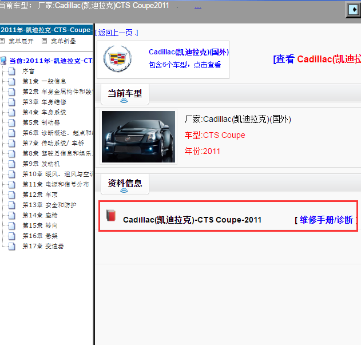Image resolution: width=361 pixels, height=345 pixels.
Task: Open 第1章 一般信息
Action: (44, 81)
